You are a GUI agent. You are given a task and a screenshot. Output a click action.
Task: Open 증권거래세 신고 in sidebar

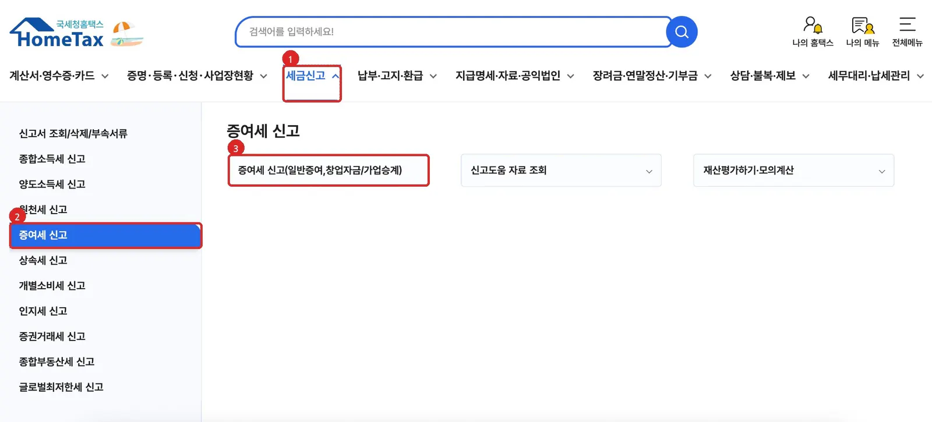tap(52, 336)
